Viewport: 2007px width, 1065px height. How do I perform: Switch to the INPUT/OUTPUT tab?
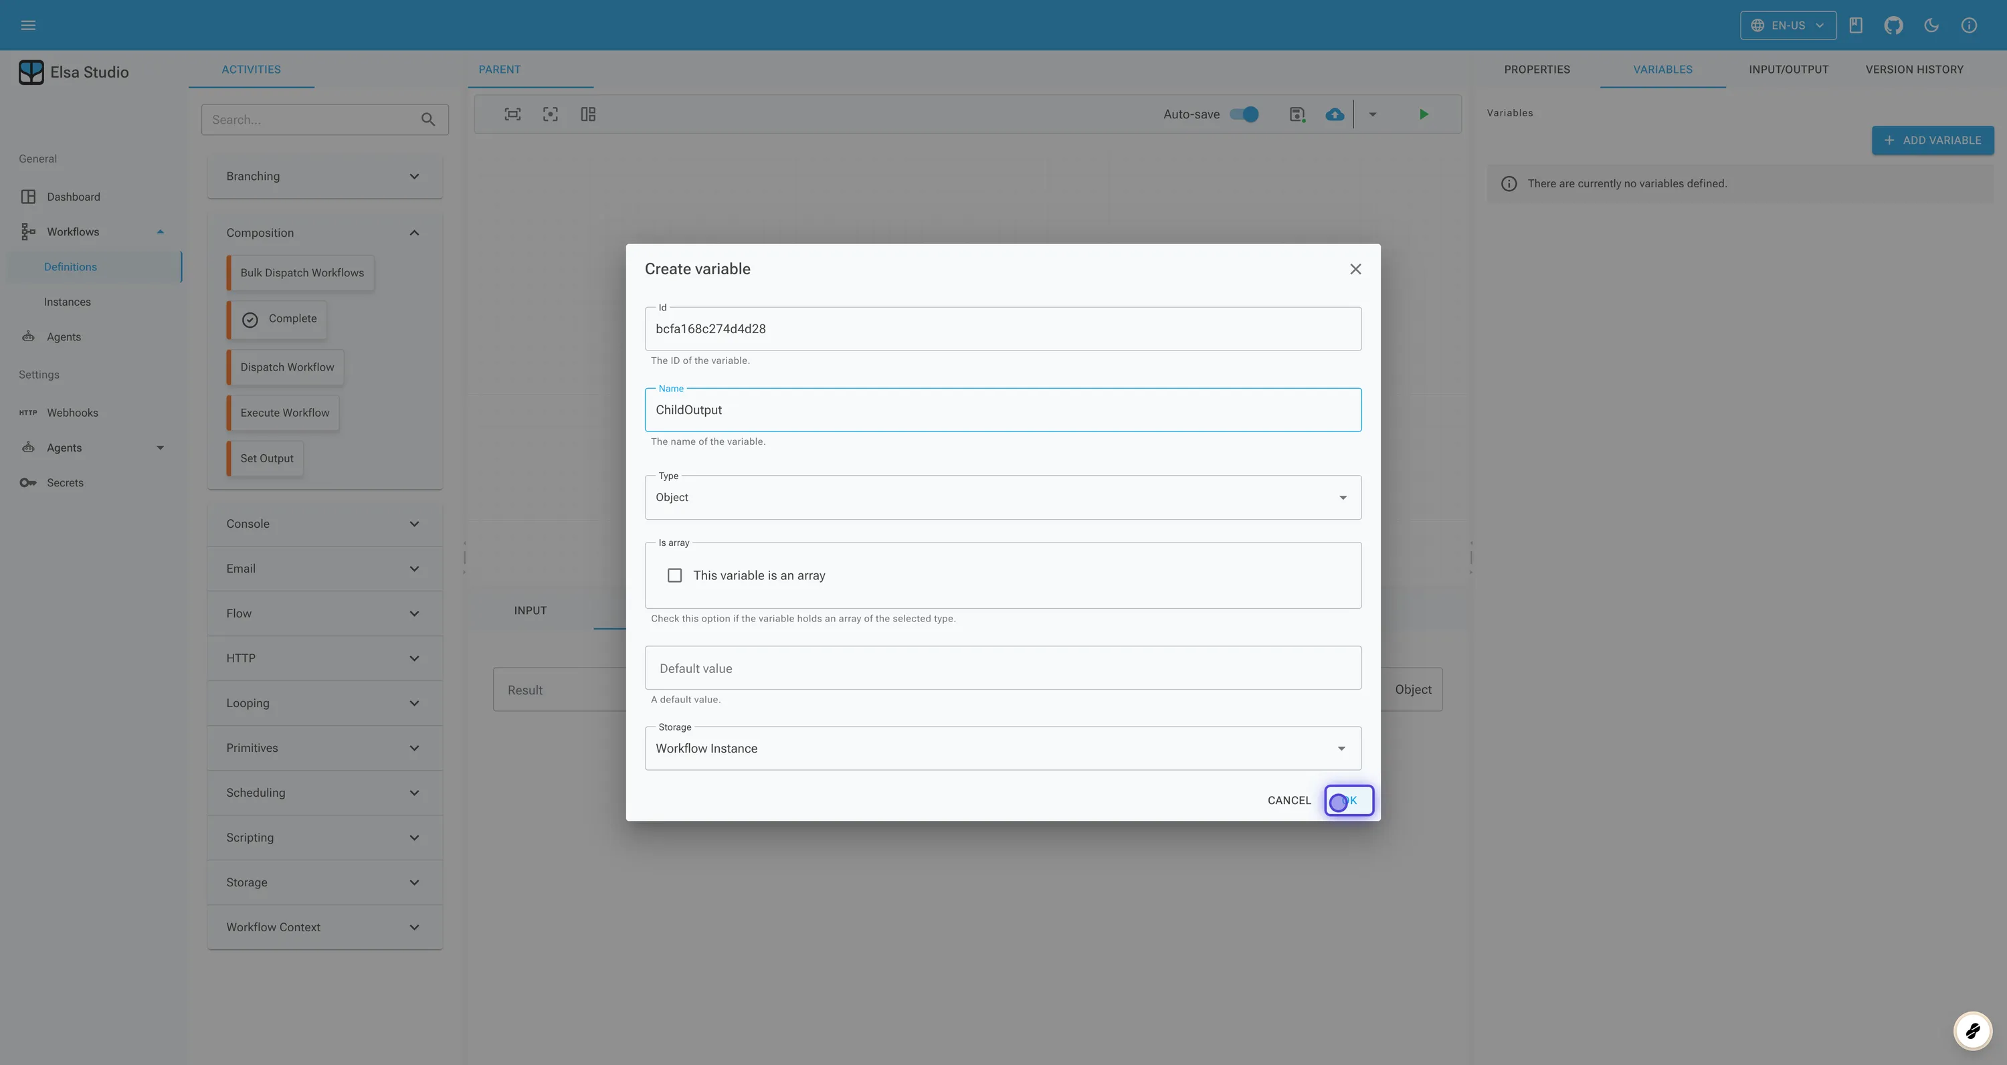(x=1788, y=70)
